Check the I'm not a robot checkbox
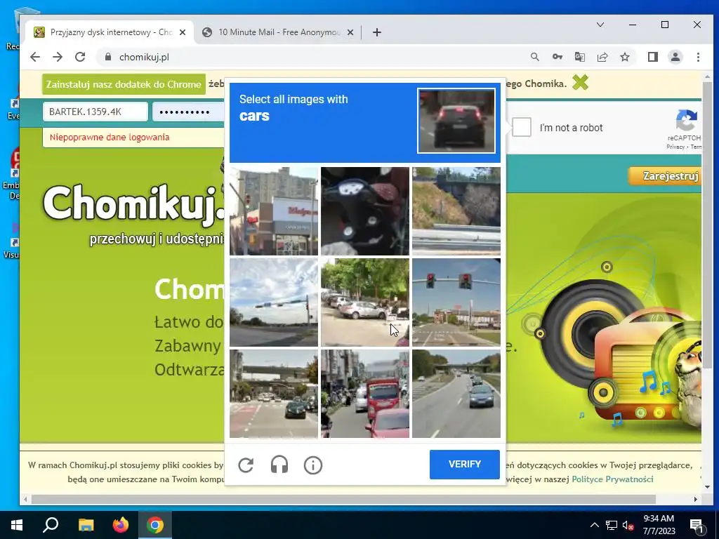Viewport: 719px width, 539px height. (x=522, y=127)
